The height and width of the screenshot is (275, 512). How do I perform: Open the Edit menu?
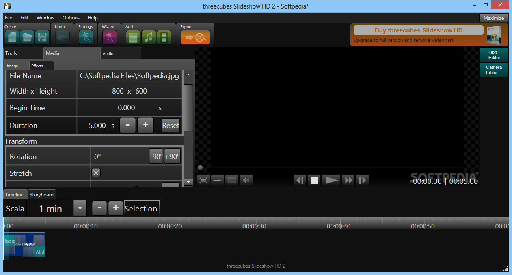pos(24,18)
